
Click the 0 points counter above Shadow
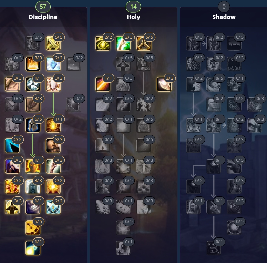pyautogui.click(x=224, y=7)
